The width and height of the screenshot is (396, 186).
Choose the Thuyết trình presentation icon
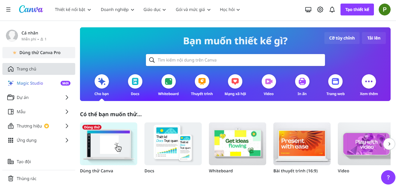click(202, 81)
